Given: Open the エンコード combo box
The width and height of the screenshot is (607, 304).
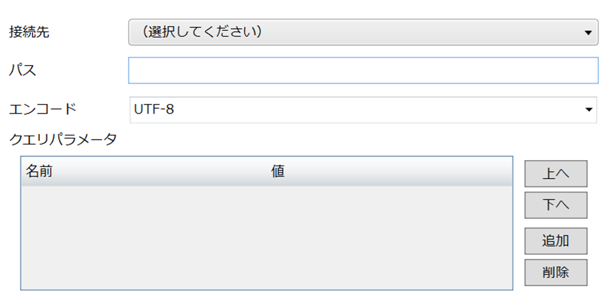Looking at the screenshot, I should point(363,109).
